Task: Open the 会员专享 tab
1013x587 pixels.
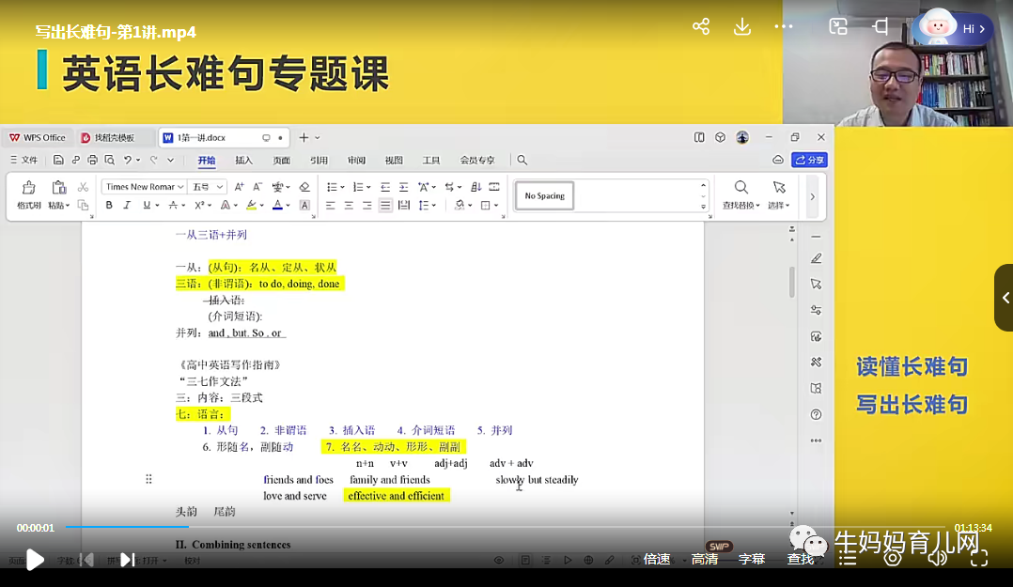Action: click(476, 161)
